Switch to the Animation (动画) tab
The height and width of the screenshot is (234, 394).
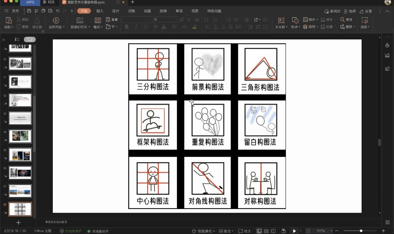(147, 11)
